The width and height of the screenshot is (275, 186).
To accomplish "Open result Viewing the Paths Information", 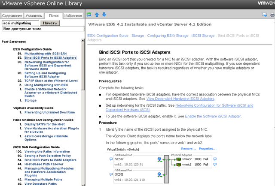I will click(47, 152).
